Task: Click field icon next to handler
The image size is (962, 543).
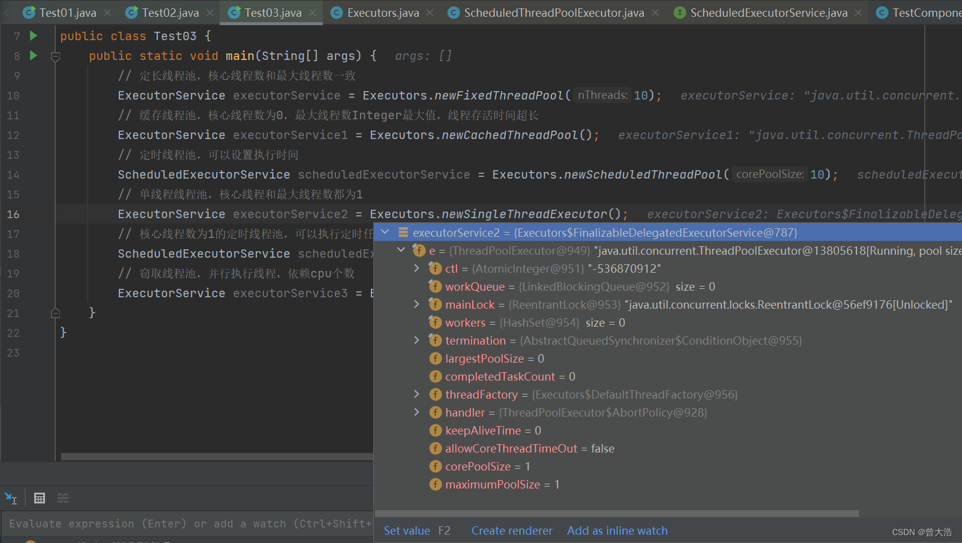Action: tap(436, 412)
